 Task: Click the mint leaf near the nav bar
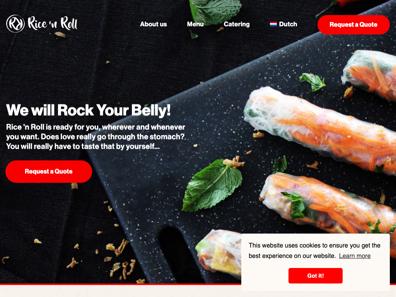coord(215,10)
